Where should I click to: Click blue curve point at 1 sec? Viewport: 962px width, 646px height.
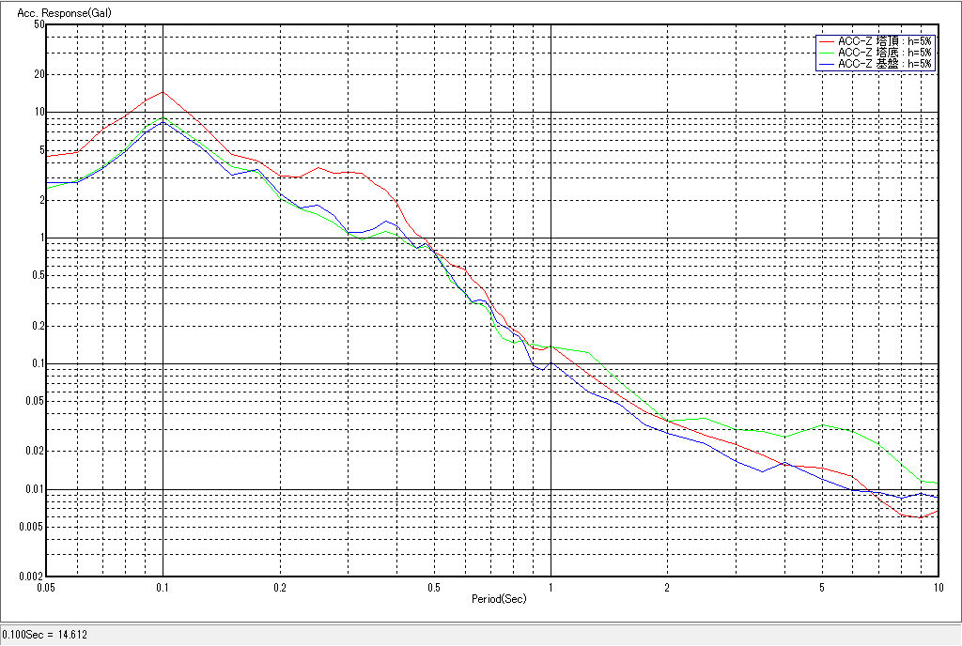click(551, 361)
